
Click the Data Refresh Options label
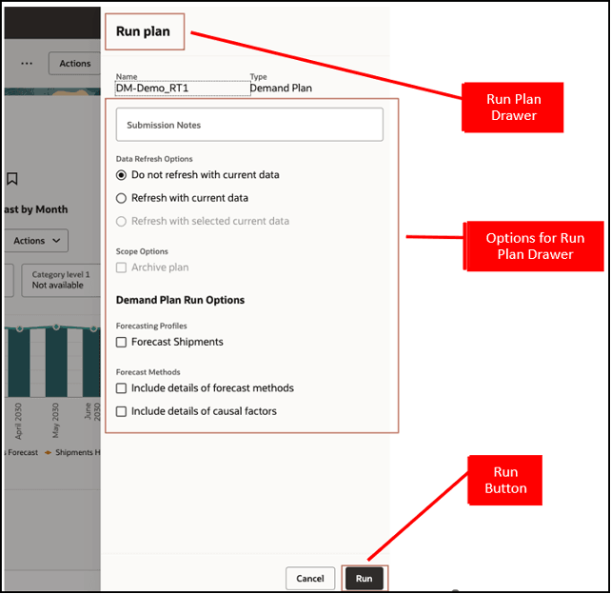point(154,159)
